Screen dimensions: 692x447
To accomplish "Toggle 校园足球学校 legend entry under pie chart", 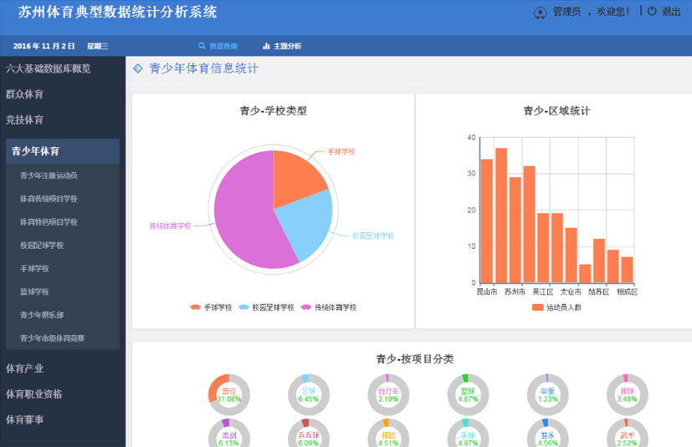I will (x=266, y=307).
